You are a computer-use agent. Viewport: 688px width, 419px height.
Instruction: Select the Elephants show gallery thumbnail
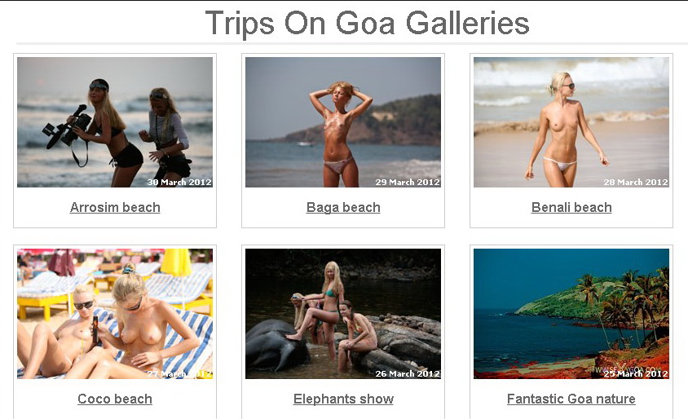[343, 314]
